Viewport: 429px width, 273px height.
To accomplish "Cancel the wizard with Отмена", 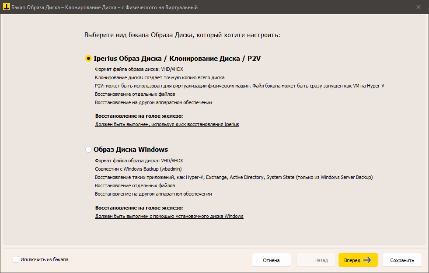I will pyautogui.click(x=271, y=260).
